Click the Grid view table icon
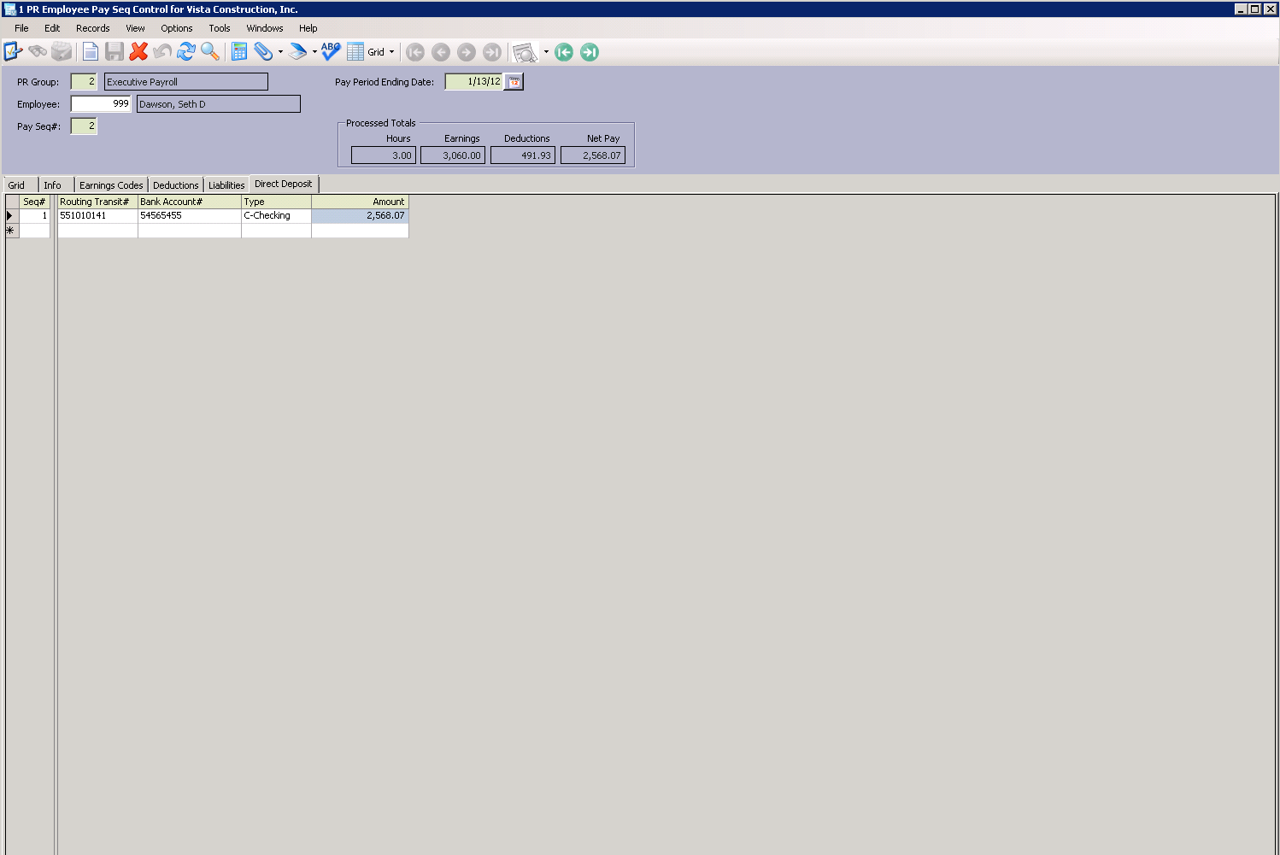Screen dimensions: 1280x855 [x=355, y=52]
